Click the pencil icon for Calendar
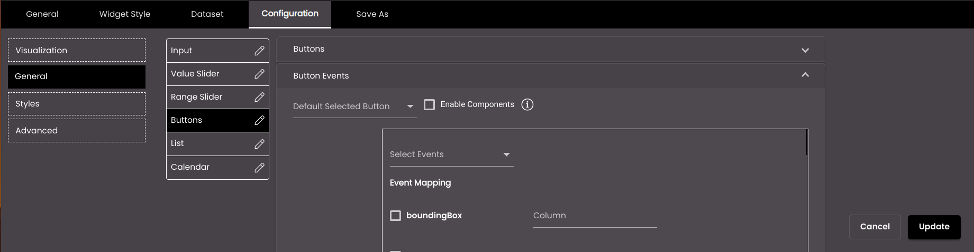974x252 pixels. [x=259, y=168]
